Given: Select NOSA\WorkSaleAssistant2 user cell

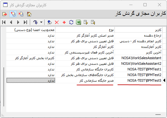Looking at the screenshot, I should pos(138,64).
